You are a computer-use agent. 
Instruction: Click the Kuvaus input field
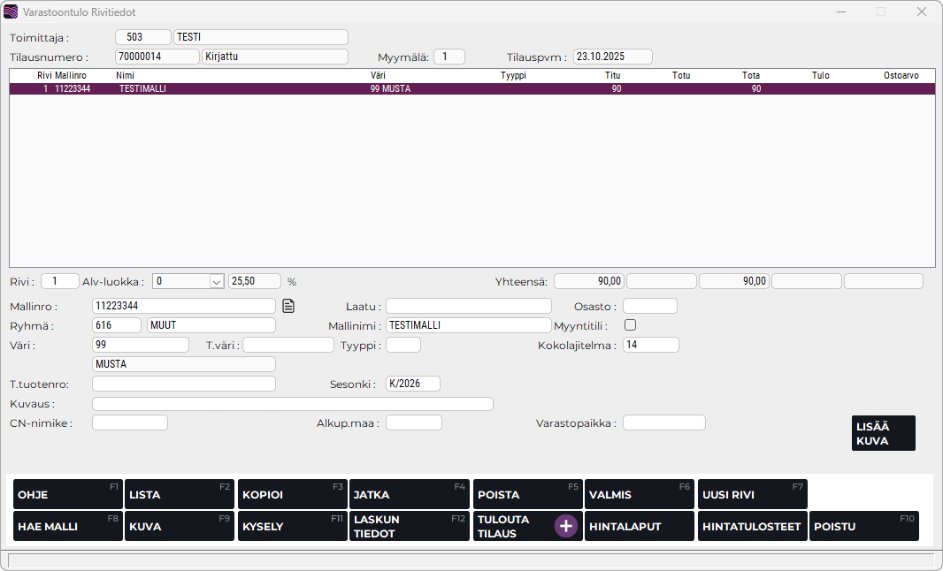click(292, 404)
